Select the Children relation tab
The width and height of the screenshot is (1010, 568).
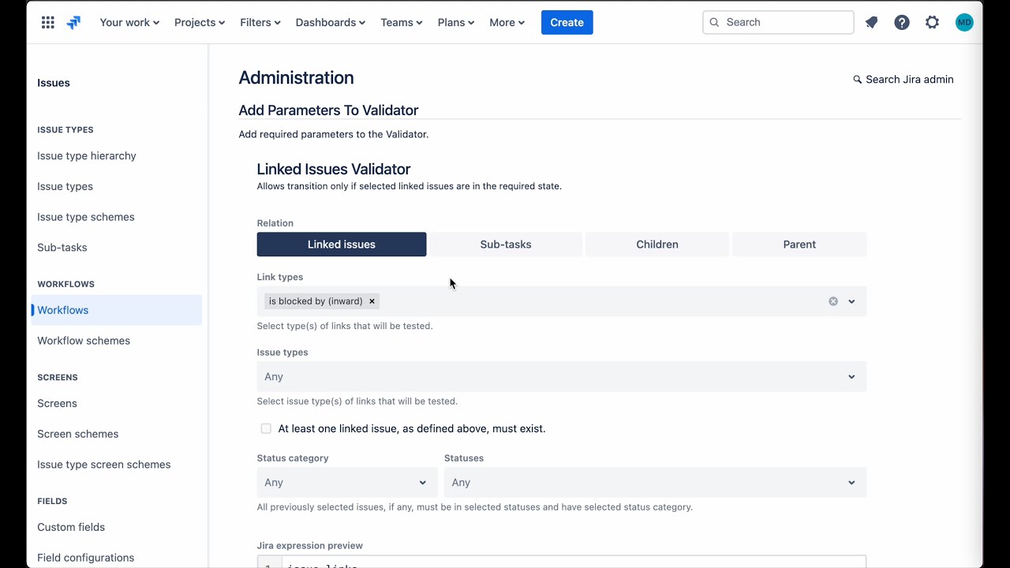click(657, 245)
